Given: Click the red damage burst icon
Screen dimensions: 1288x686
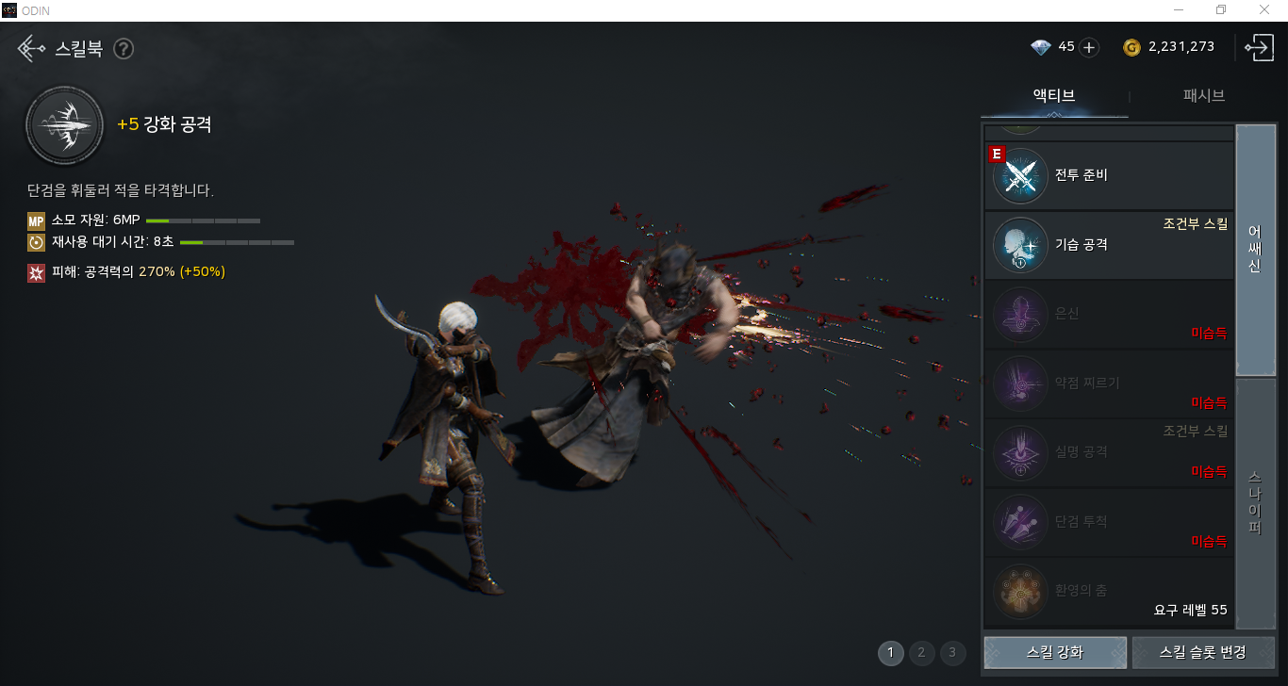Looking at the screenshot, I should pyautogui.click(x=36, y=272).
